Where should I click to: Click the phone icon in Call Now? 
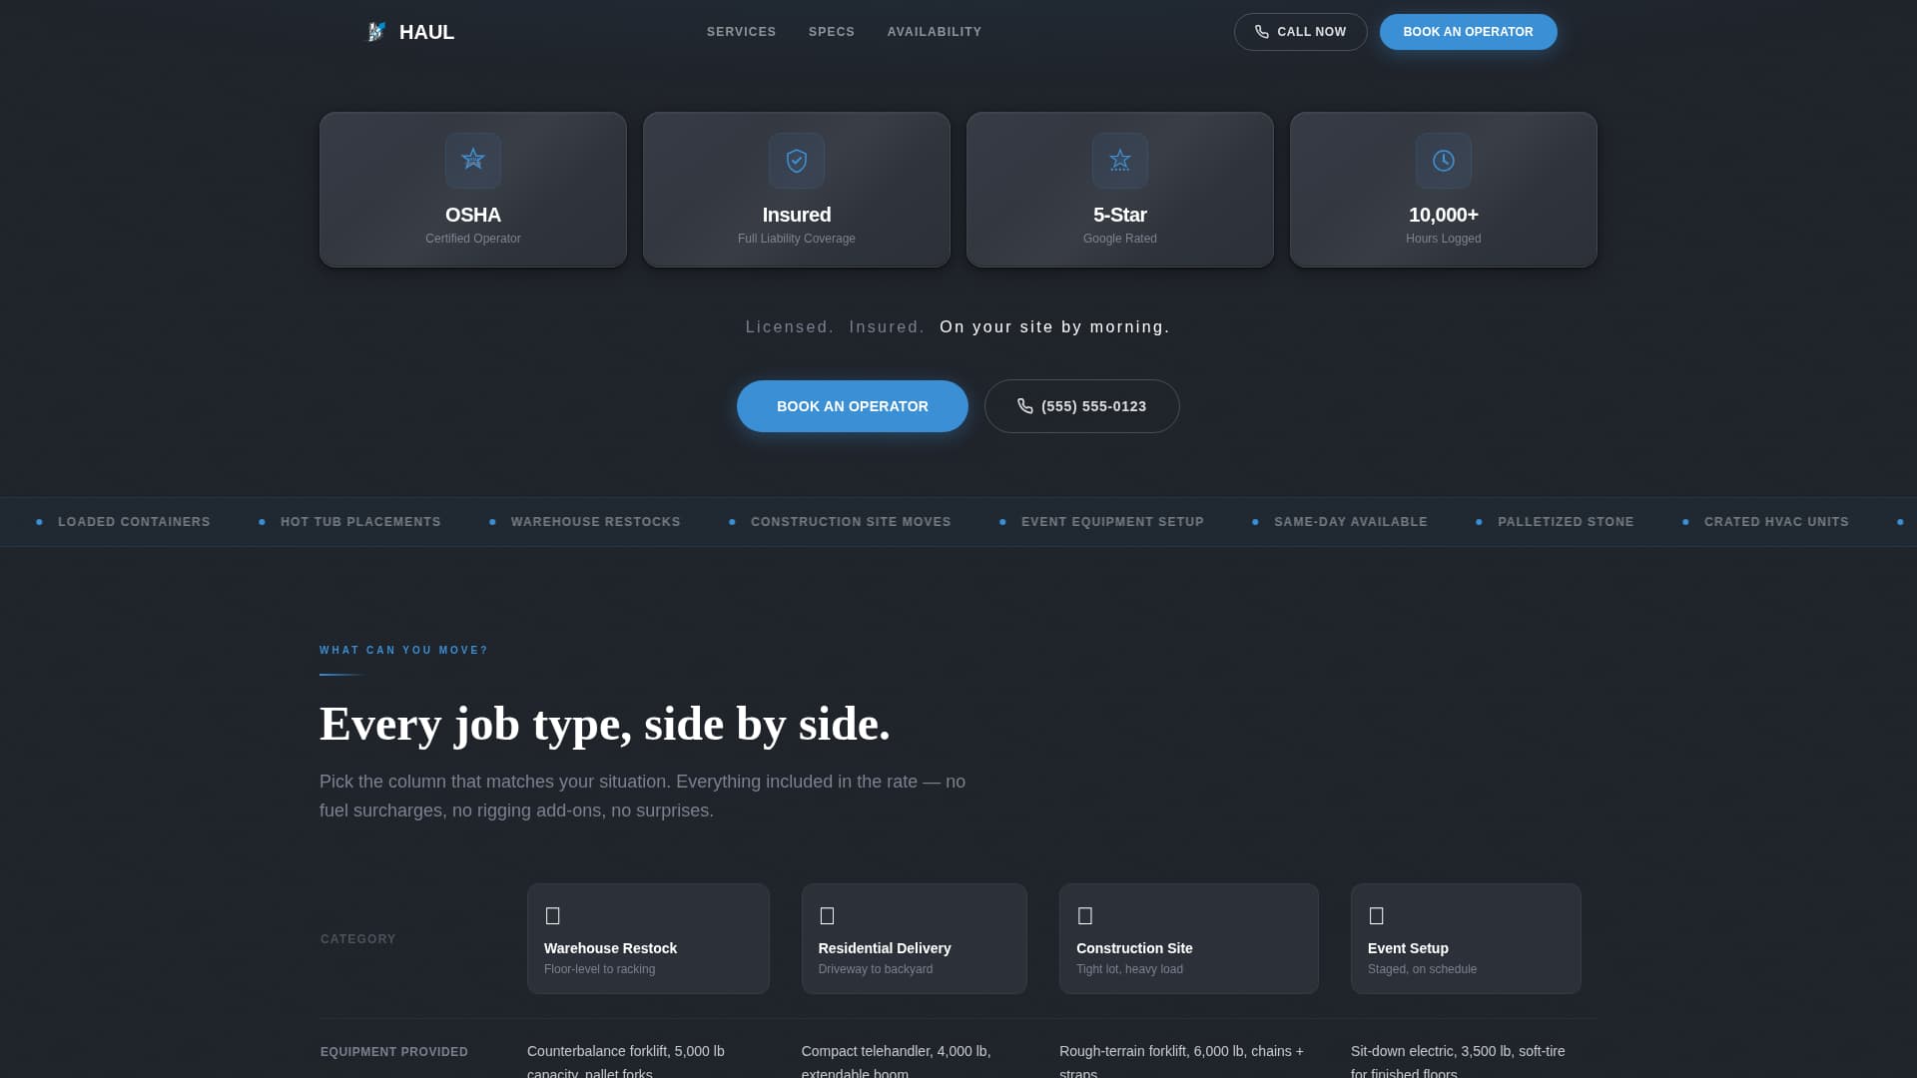[1262, 32]
